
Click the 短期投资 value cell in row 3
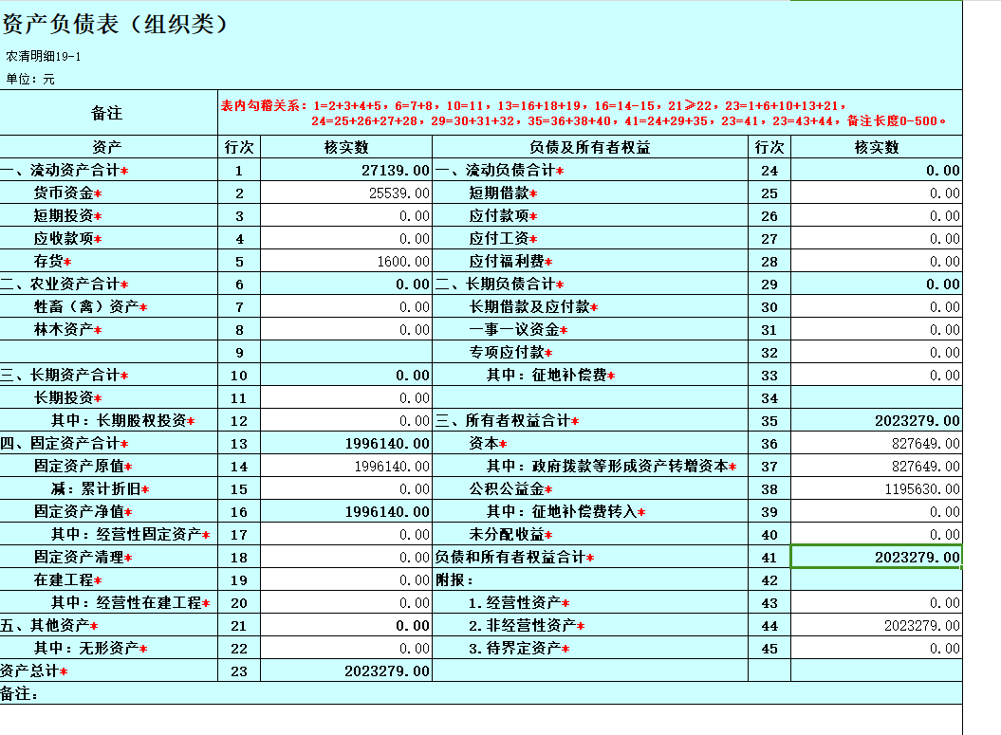(x=346, y=216)
